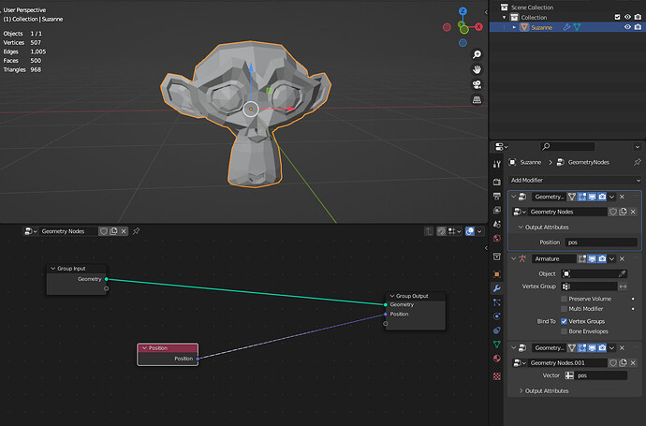Viewport: 646px width, 426px height.
Task: Toggle the camera view icon in viewport
Action: click(477, 84)
